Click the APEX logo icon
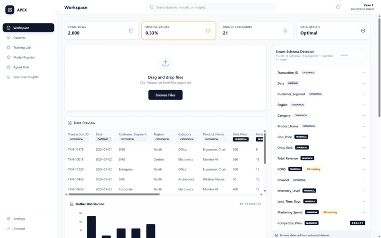381x238 pixels. [10, 10]
